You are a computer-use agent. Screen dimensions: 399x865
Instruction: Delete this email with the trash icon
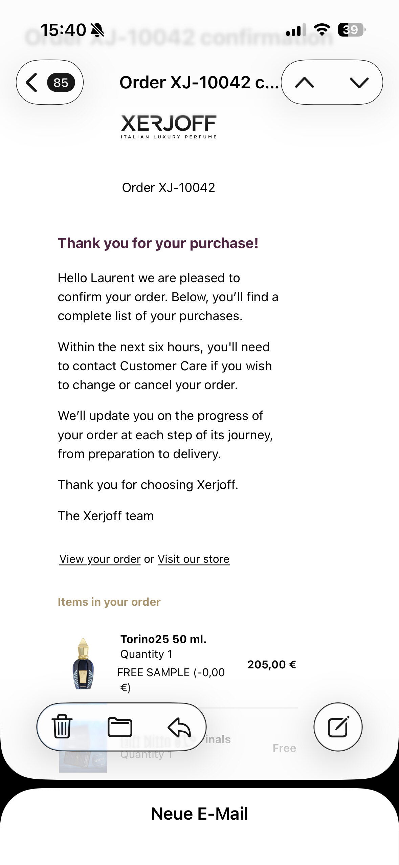click(x=62, y=726)
